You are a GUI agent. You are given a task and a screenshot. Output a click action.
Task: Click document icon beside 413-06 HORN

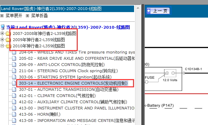(x=14, y=114)
